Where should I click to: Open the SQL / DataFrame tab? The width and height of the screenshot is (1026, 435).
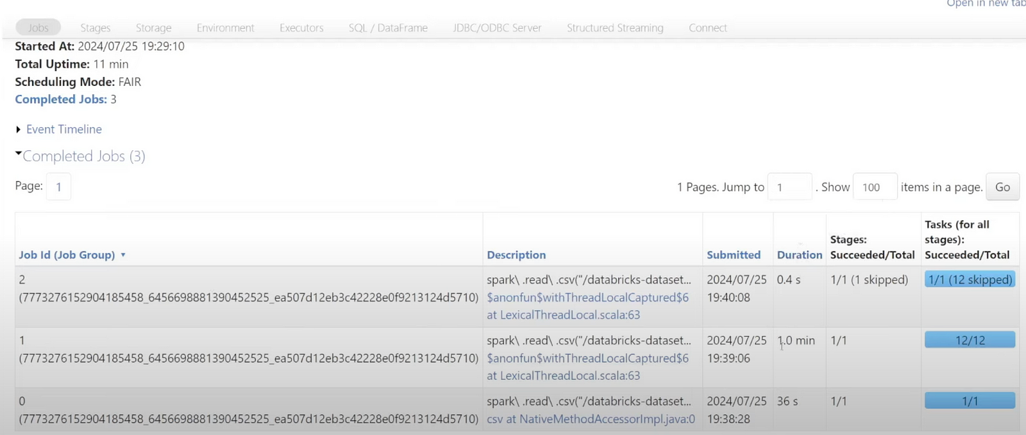(x=388, y=28)
